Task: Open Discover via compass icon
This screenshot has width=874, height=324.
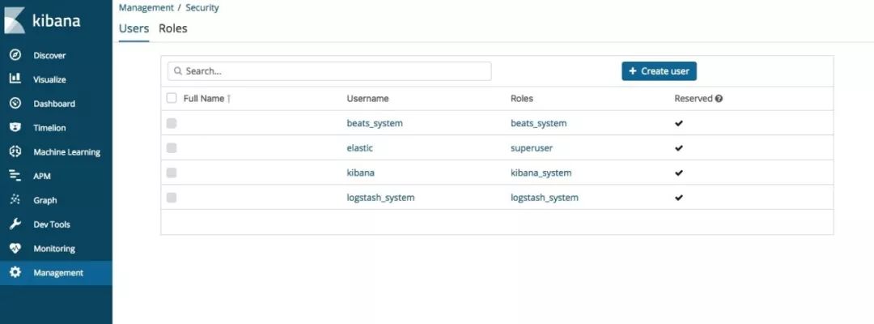Action: [15, 54]
